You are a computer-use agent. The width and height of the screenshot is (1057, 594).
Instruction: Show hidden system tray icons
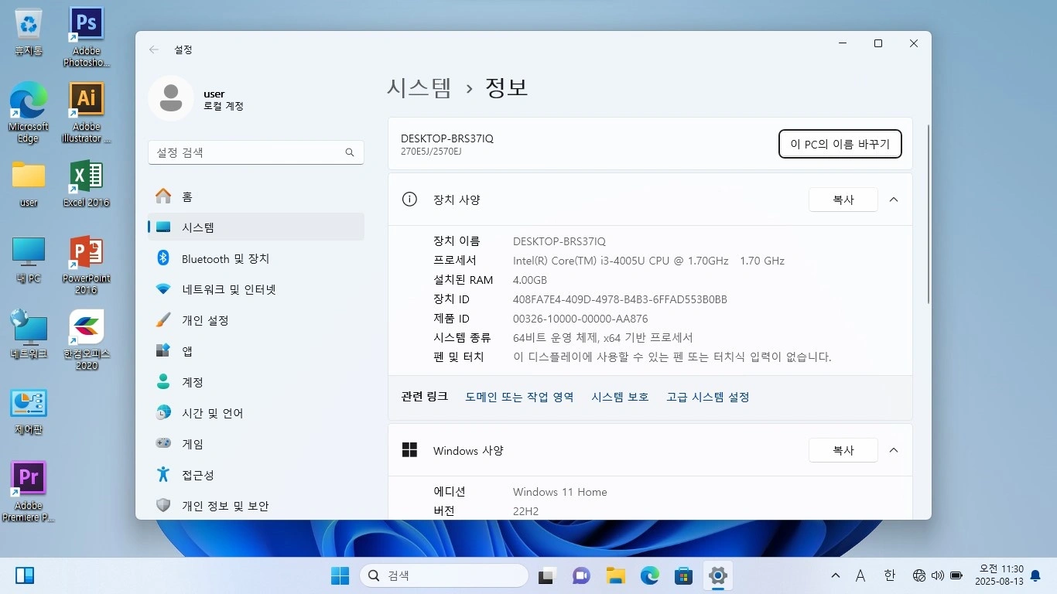coord(835,575)
